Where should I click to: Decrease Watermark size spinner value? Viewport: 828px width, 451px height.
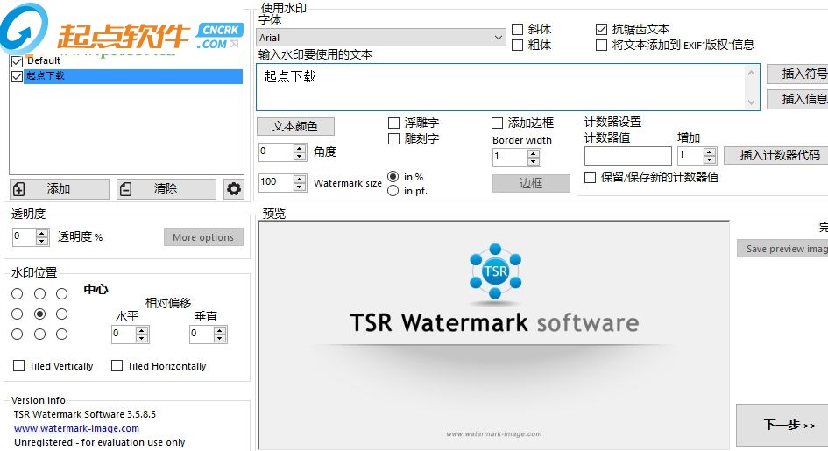point(300,187)
